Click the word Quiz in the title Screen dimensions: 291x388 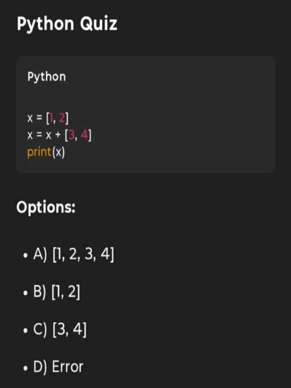point(99,24)
